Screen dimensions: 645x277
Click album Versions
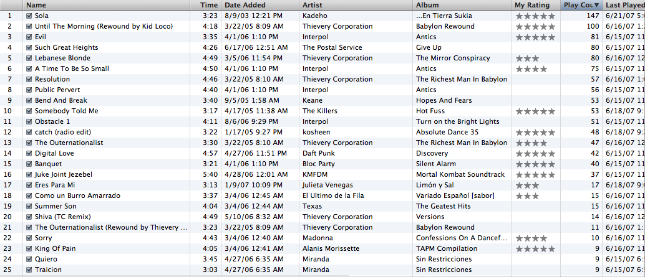430,217
